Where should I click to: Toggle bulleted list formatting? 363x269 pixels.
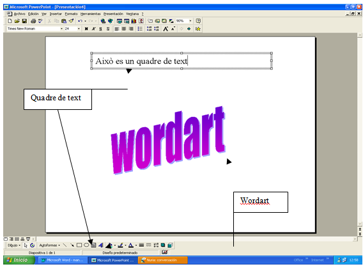point(140,29)
